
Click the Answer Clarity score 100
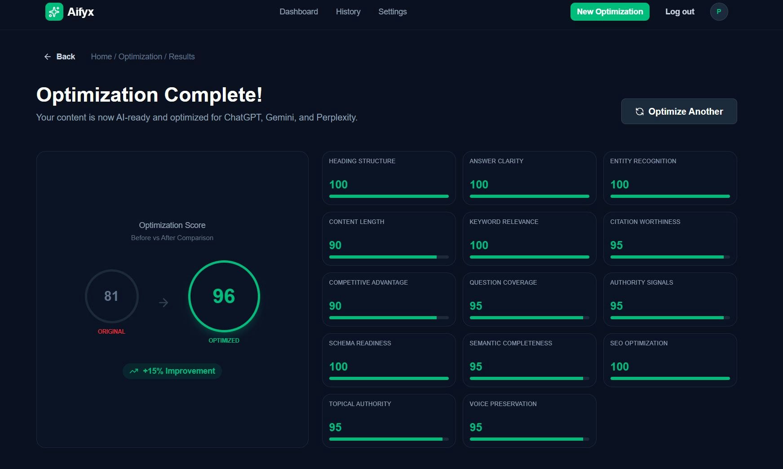tap(479, 185)
